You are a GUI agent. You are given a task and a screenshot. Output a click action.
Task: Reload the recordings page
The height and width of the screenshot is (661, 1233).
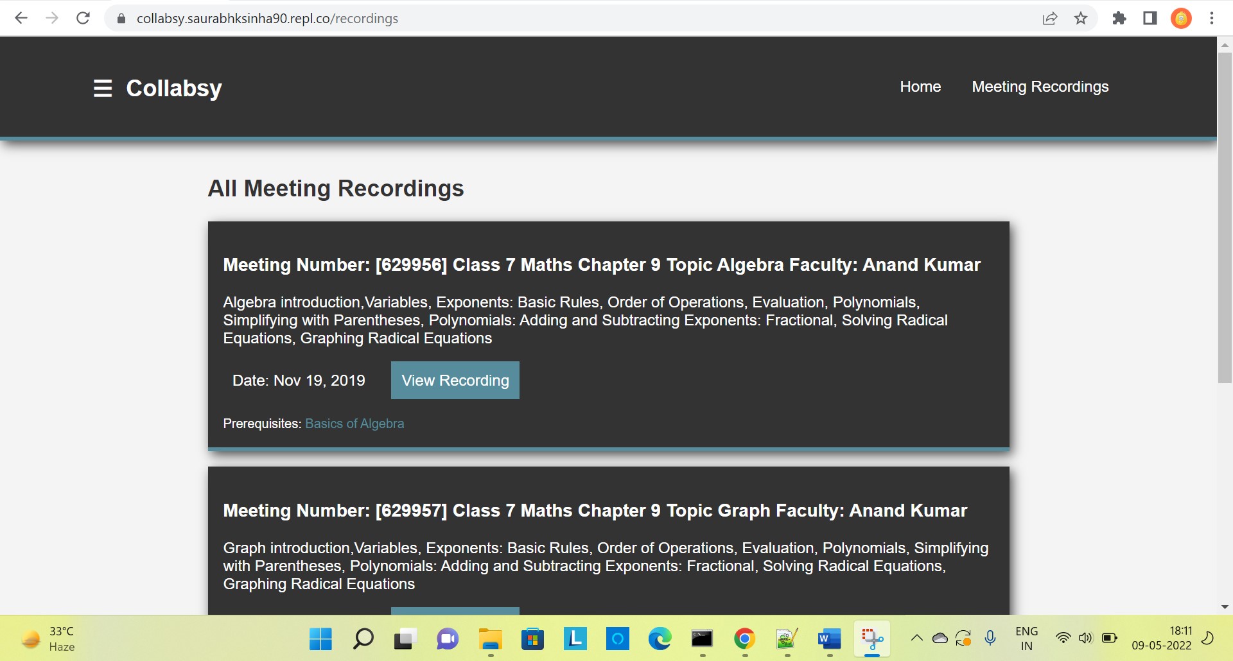coord(83,18)
